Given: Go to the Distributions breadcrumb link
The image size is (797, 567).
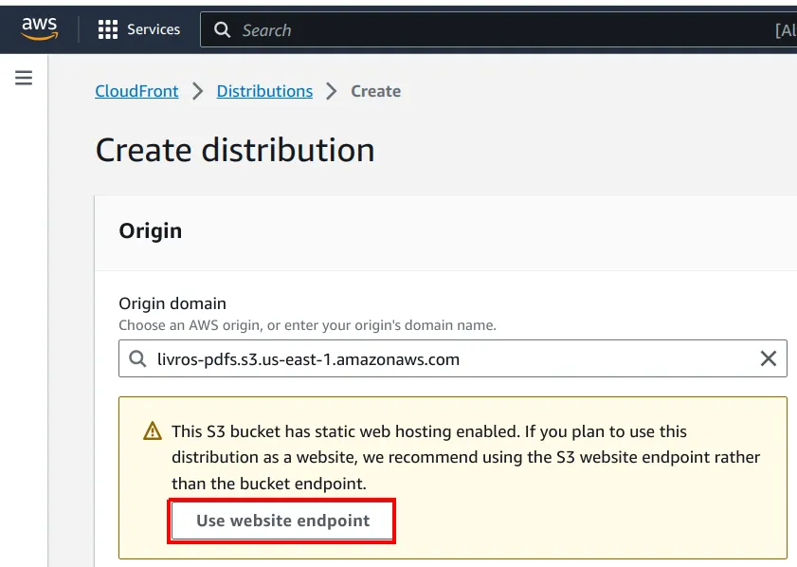Looking at the screenshot, I should click(x=264, y=91).
